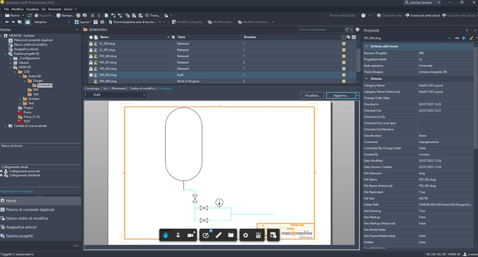Click the Cerca in Schematici search field
The image size is (478, 257).
[322, 29]
